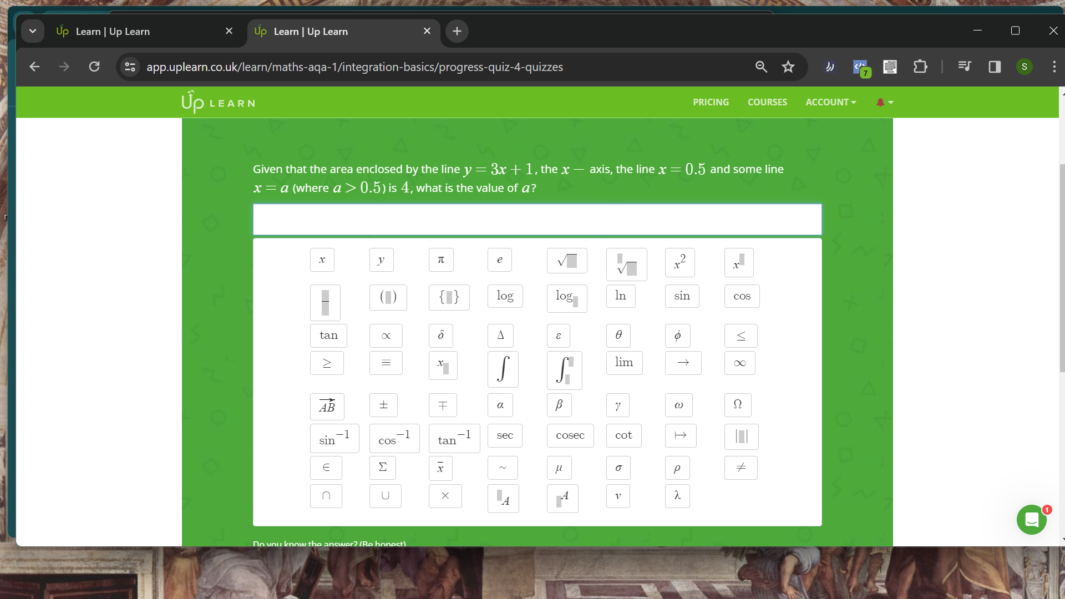The width and height of the screenshot is (1065, 599).
Task: Enable the tan function toggle
Action: 328,335
